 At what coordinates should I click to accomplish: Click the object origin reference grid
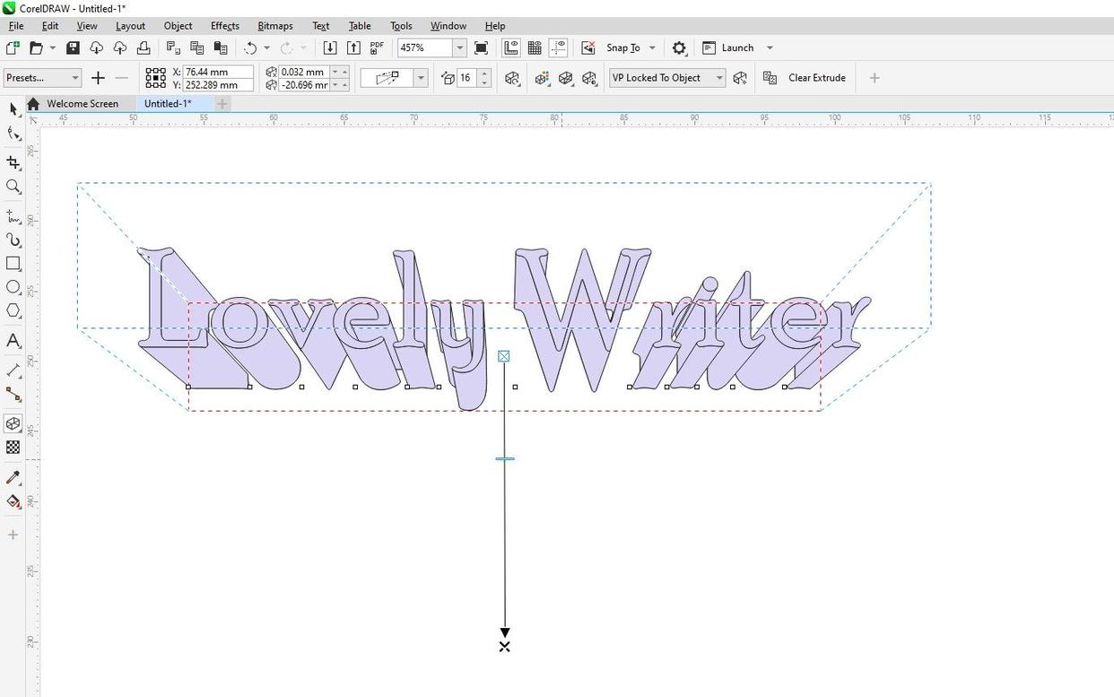click(155, 78)
